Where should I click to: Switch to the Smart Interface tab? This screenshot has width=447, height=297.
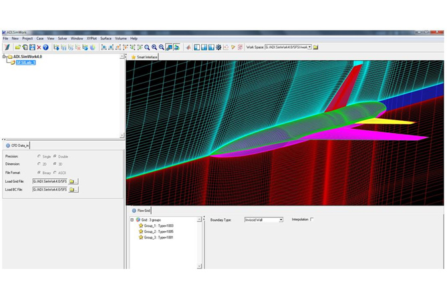pyautogui.click(x=146, y=57)
